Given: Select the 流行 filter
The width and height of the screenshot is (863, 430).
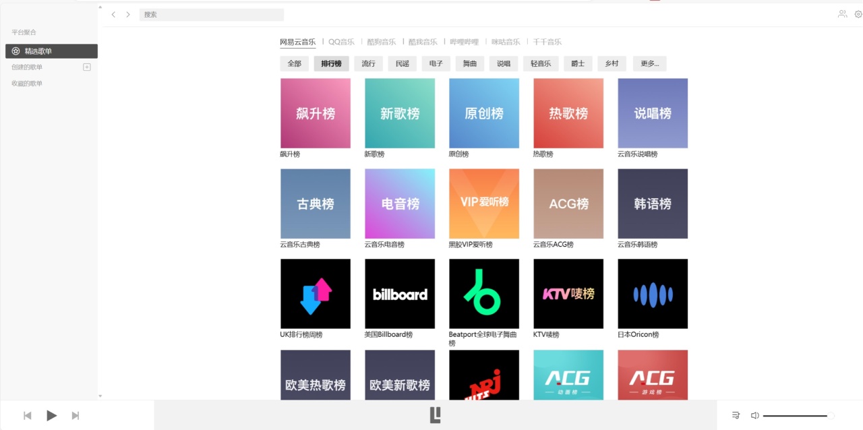Looking at the screenshot, I should [368, 64].
